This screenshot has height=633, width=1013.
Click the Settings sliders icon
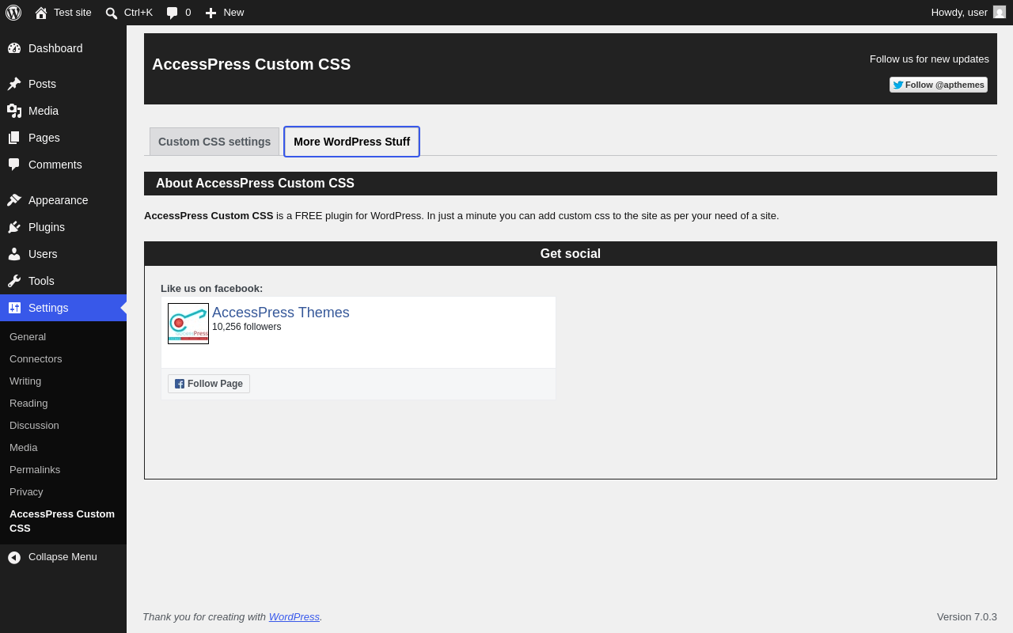coord(14,308)
